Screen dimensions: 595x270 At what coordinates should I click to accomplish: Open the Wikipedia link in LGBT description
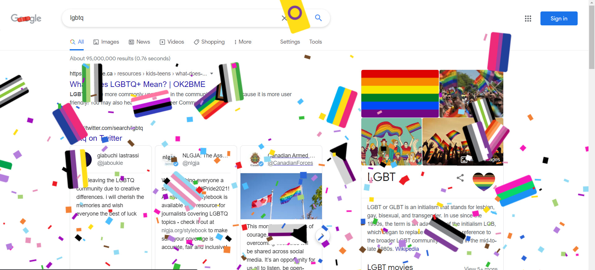click(407, 249)
